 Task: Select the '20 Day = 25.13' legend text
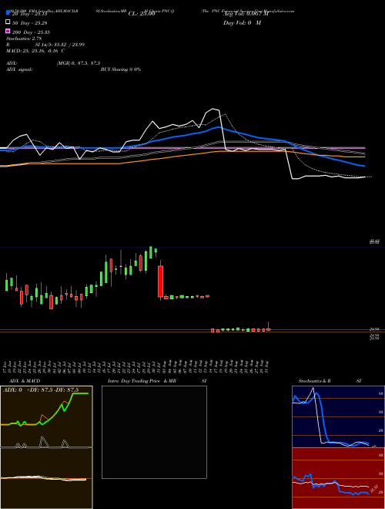coord(30,14)
